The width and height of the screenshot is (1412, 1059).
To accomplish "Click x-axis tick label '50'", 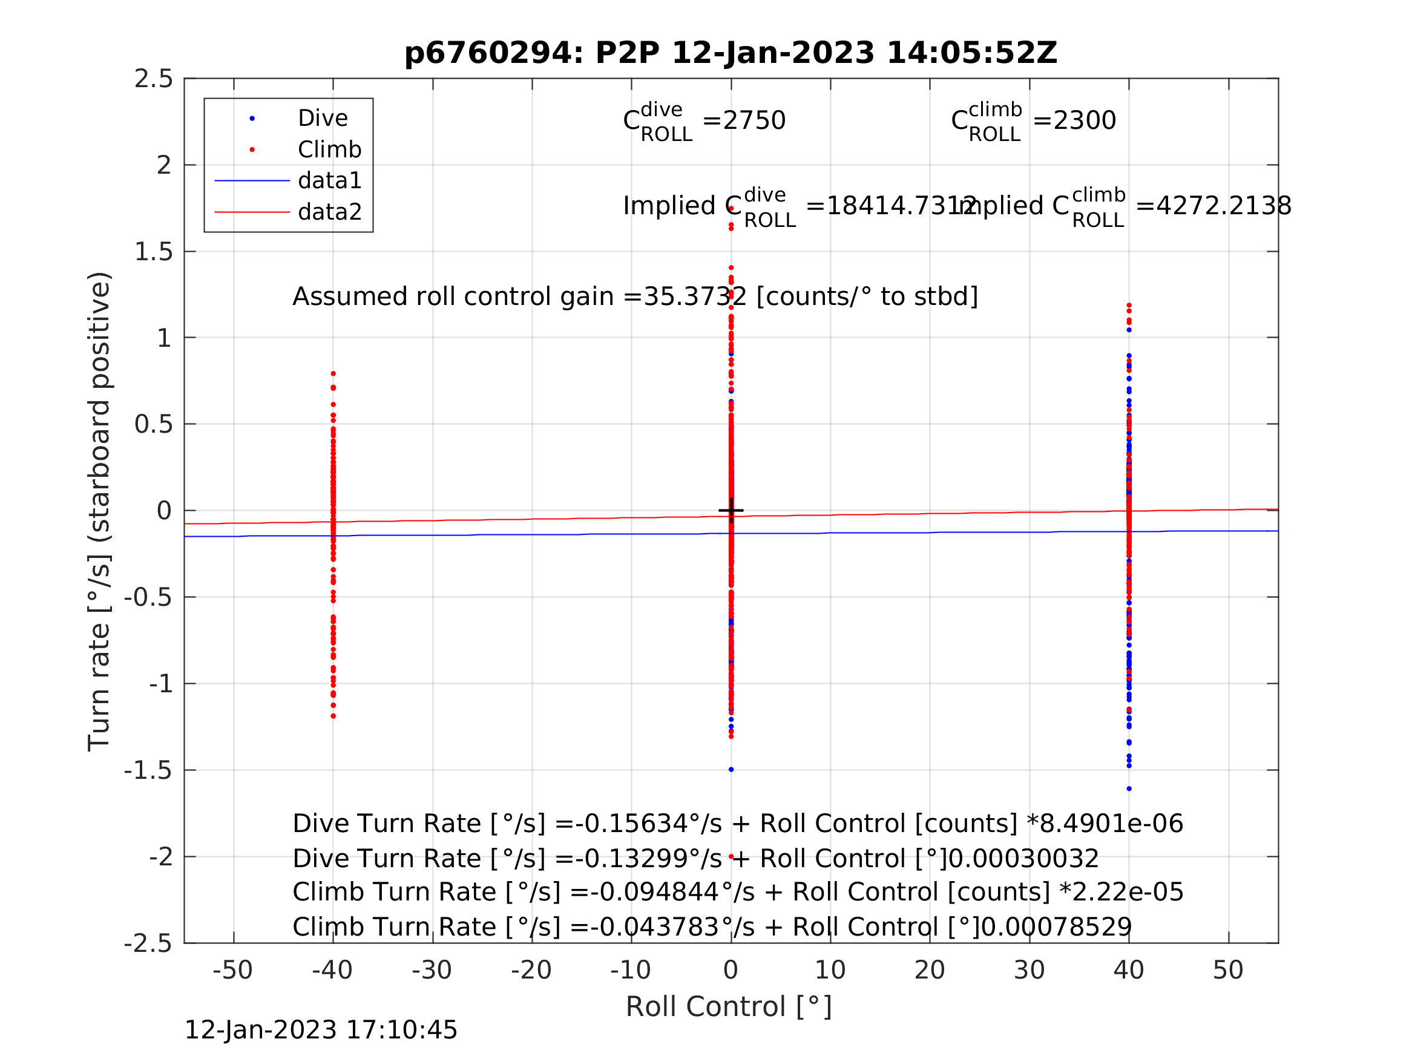I will coord(1228,970).
